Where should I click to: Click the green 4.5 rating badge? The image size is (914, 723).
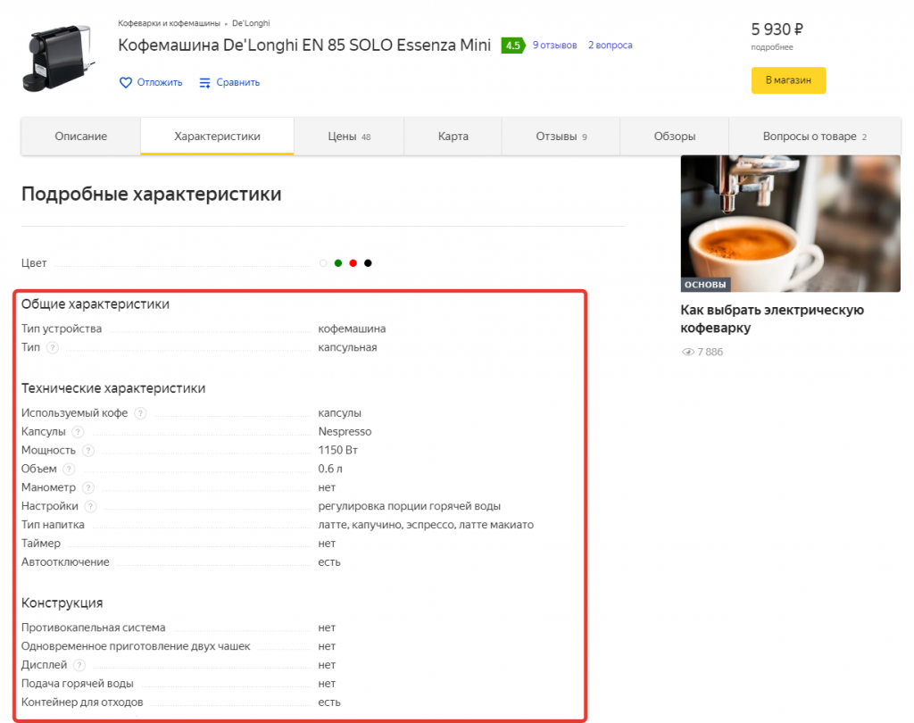click(513, 46)
